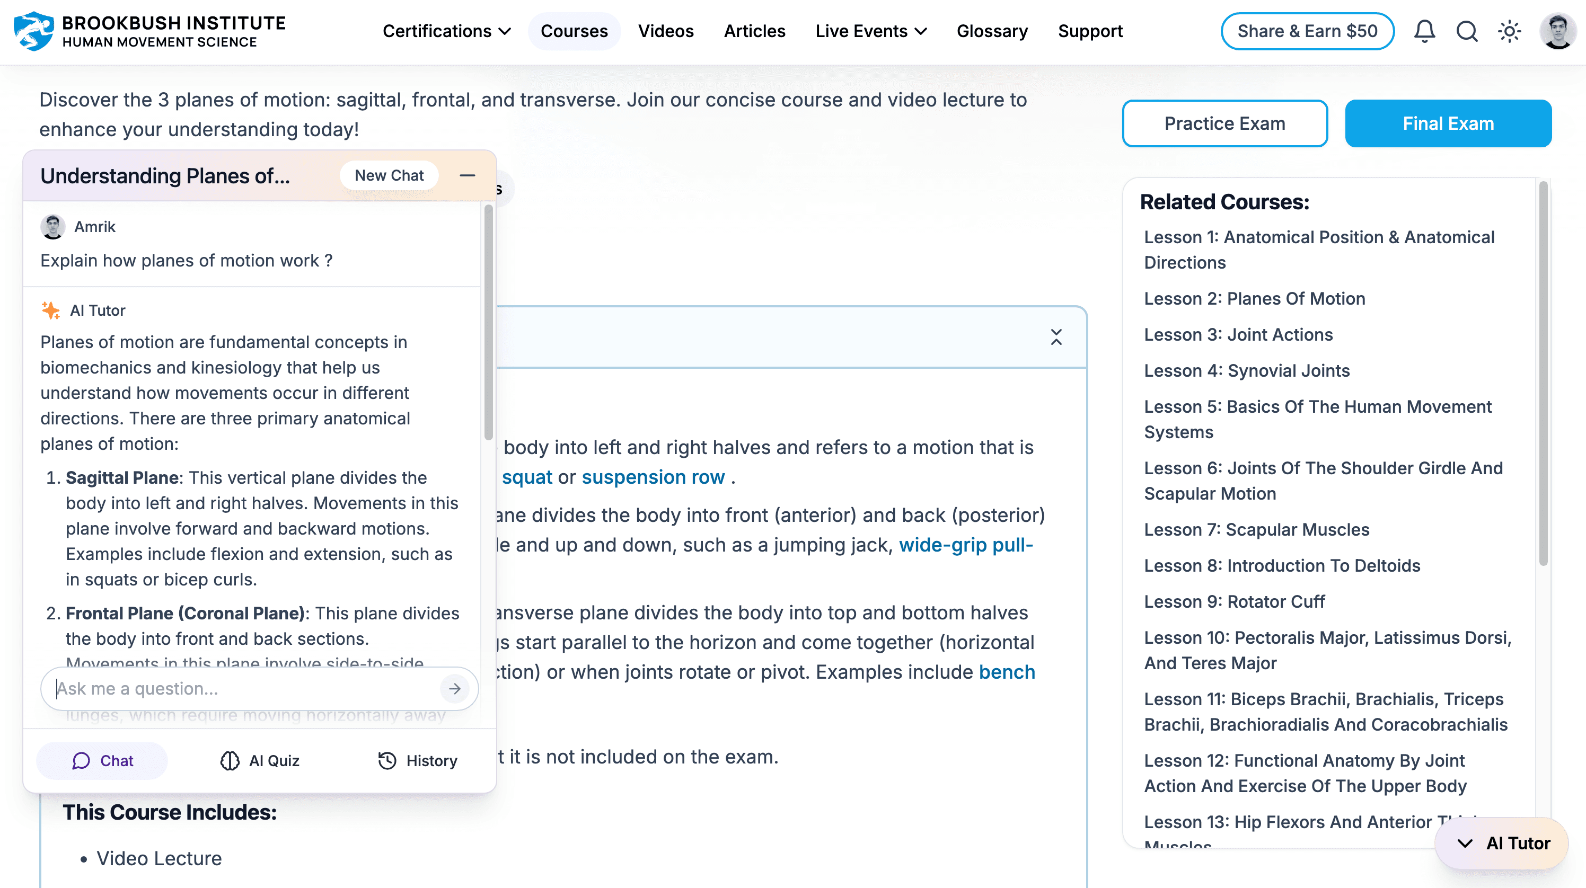Start a New Chat

tap(389, 175)
